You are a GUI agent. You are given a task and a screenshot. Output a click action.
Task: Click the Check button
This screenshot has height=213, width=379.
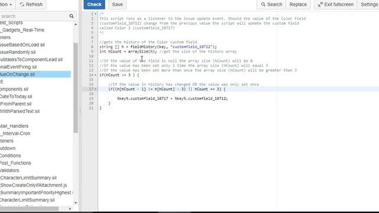(x=94, y=4)
